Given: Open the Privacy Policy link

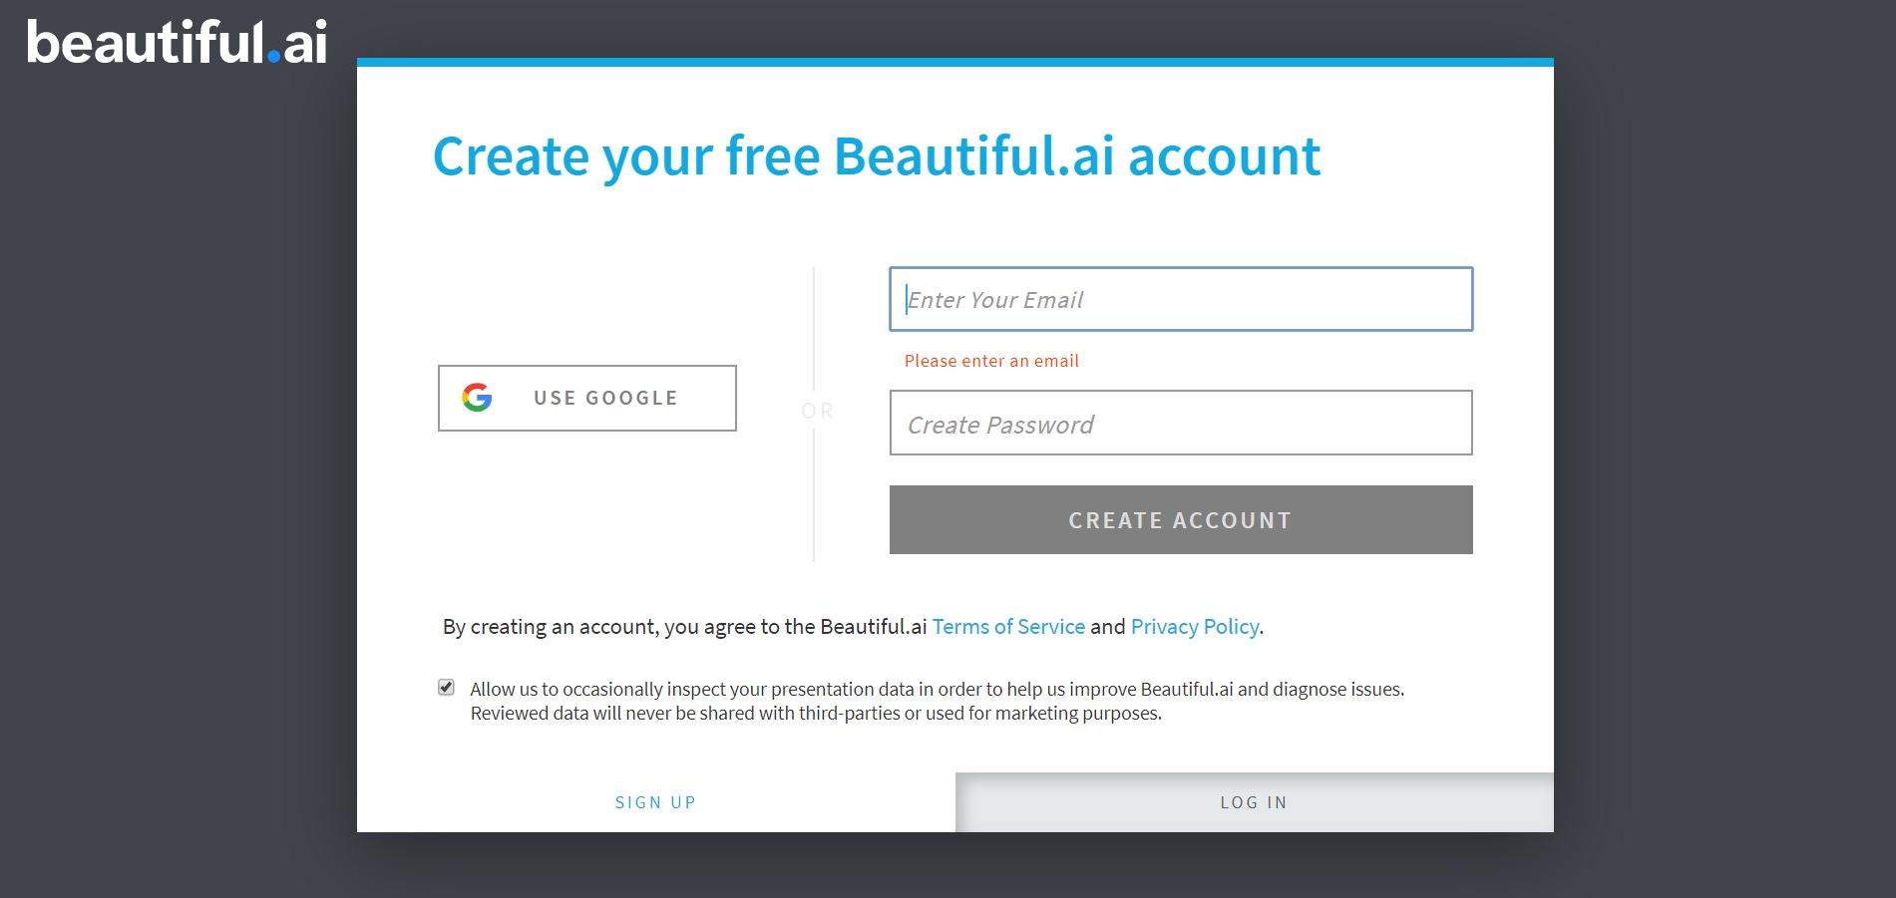Looking at the screenshot, I should [1194, 627].
